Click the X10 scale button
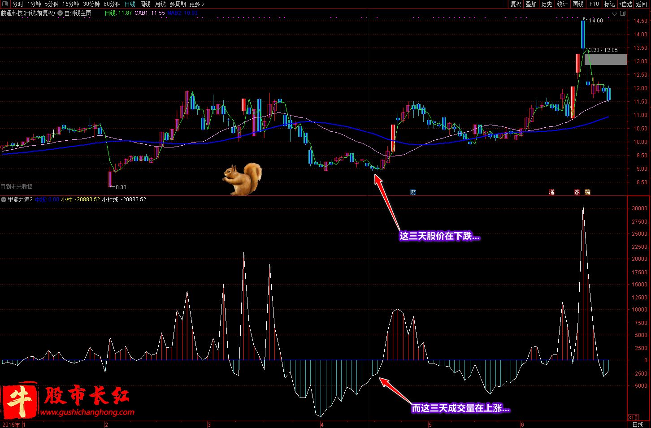The height and width of the screenshot is (428, 651). (633, 417)
